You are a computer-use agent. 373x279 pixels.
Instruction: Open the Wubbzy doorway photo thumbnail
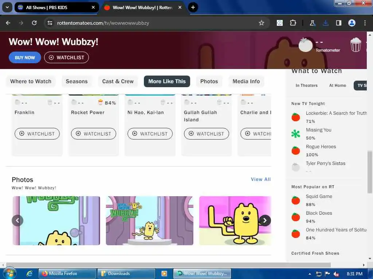(150, 221)
